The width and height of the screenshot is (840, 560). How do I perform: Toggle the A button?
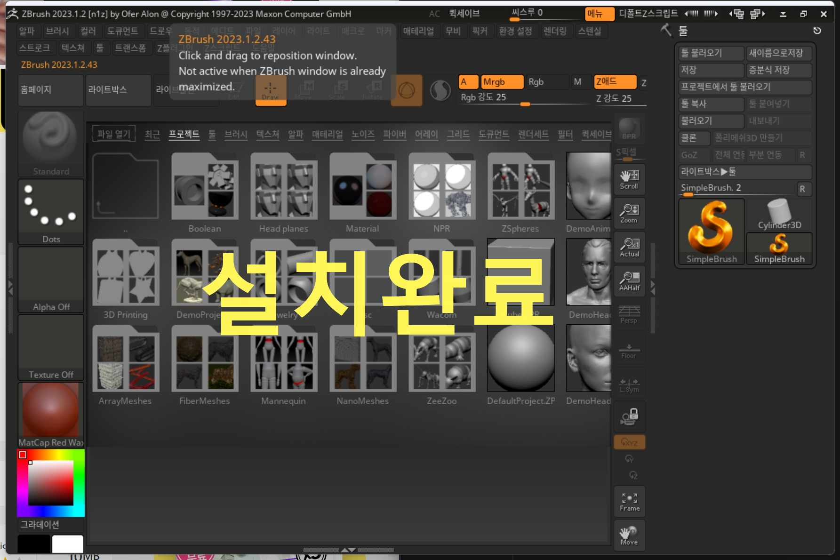(468, 82)
